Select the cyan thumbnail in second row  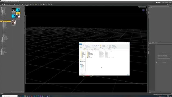click(14, 17)
